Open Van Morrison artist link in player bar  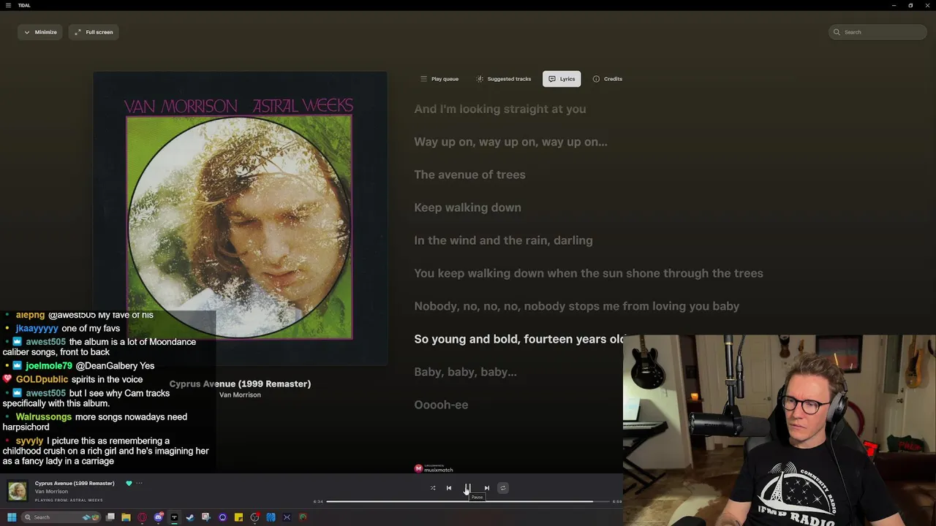[51, 491]
